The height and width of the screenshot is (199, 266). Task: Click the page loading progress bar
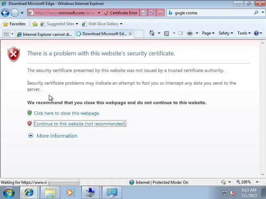tap(64, 182)
